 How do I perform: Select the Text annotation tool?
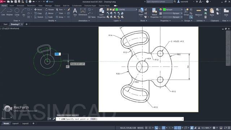[75, 12]
